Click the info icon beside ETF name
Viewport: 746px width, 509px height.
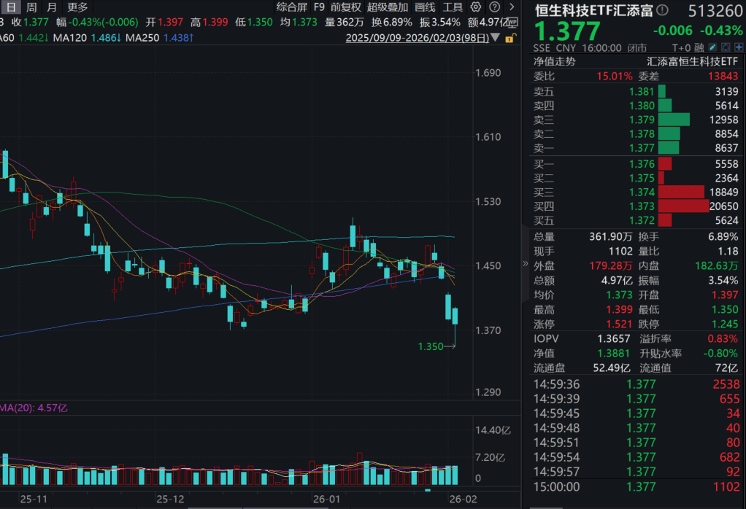(662, 10)
